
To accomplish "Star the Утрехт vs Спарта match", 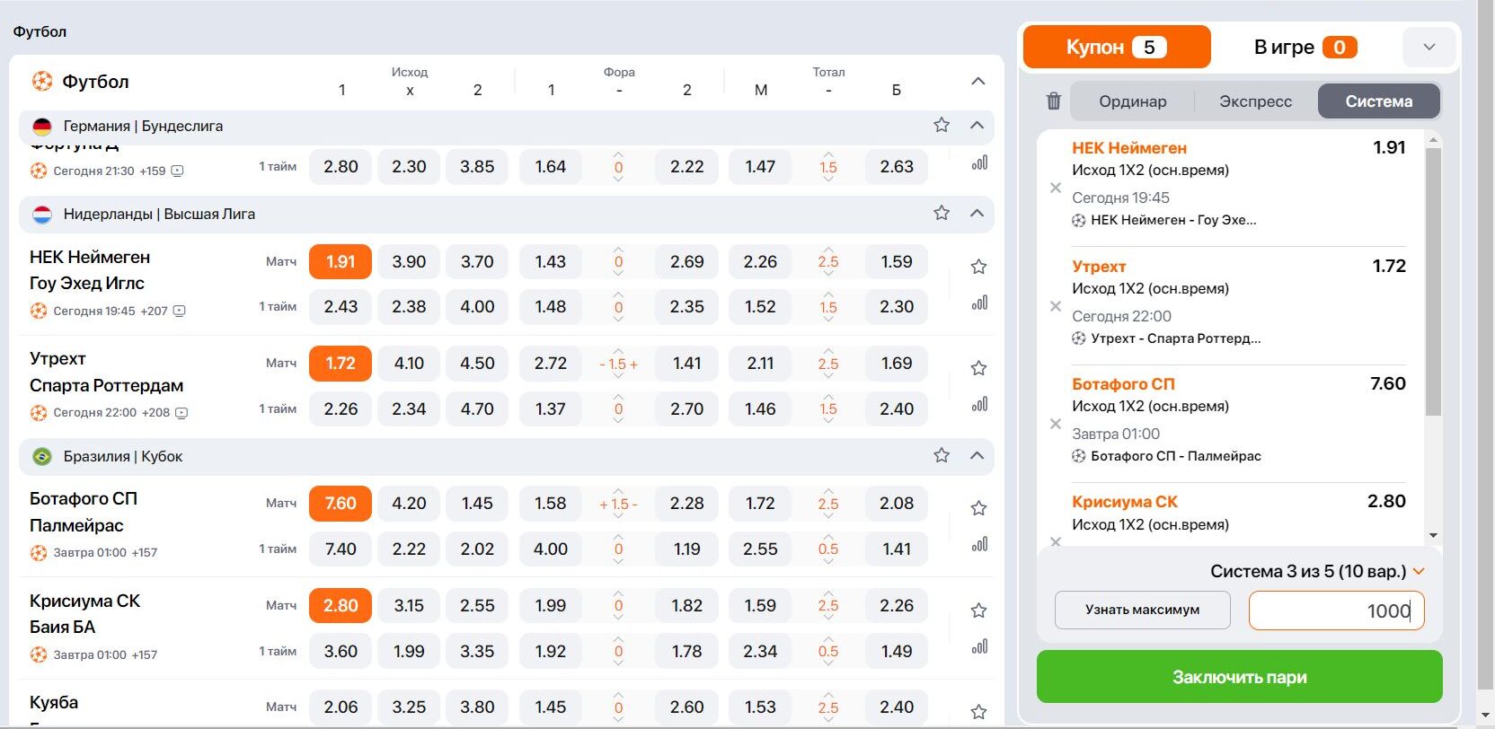I will click(x=979, y=368).
